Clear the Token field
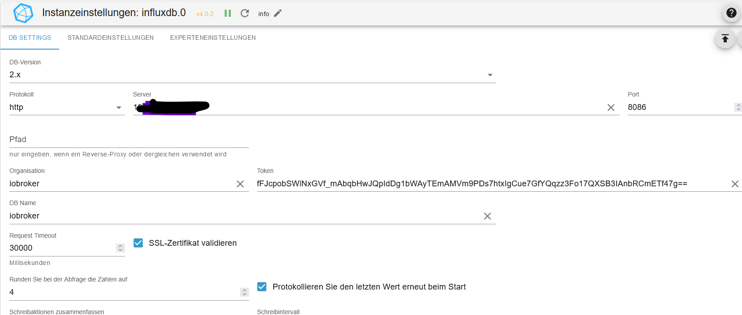The width and height of the screenshot is (742, 315). (x=735, y=184)
